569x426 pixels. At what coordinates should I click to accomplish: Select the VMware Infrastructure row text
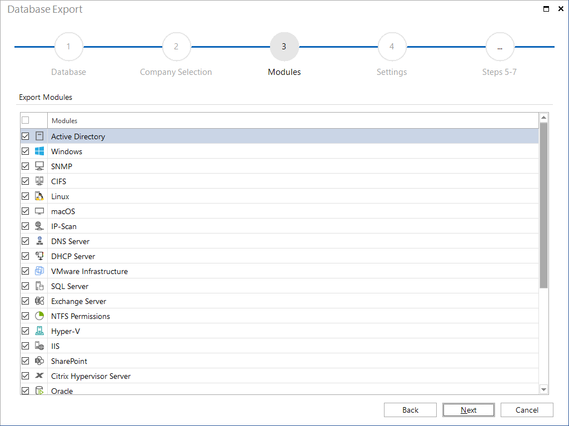89,271
